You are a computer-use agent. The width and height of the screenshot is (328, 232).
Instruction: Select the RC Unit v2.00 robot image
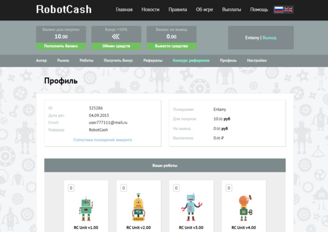point(138,207)
